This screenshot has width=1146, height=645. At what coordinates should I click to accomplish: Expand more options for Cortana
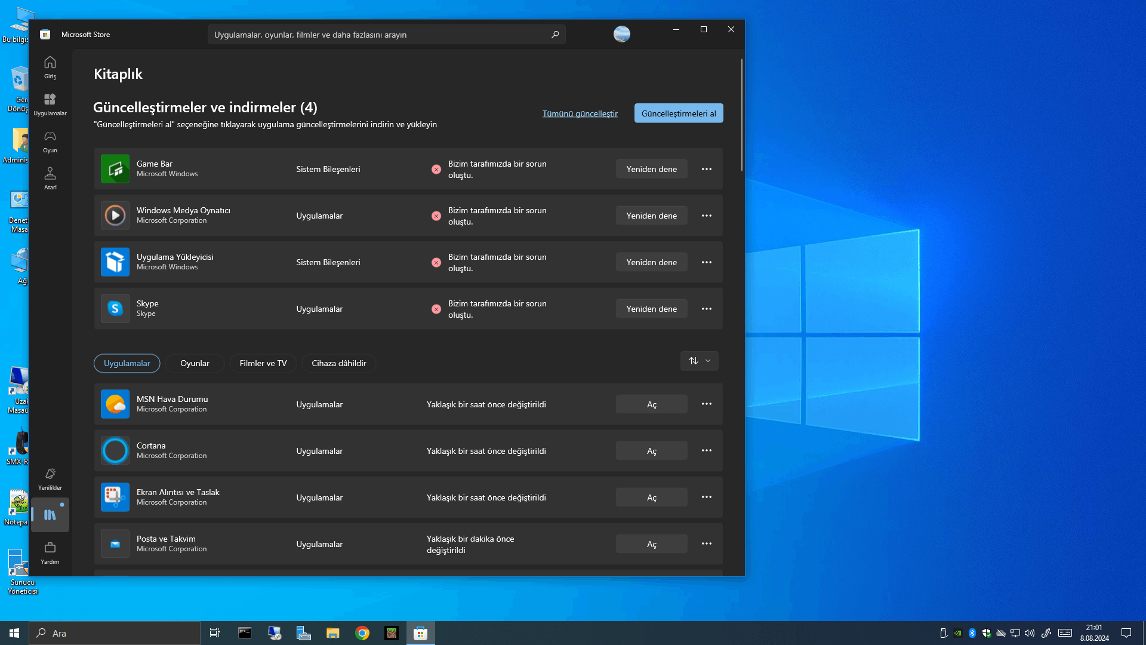[x=707, y=450]
